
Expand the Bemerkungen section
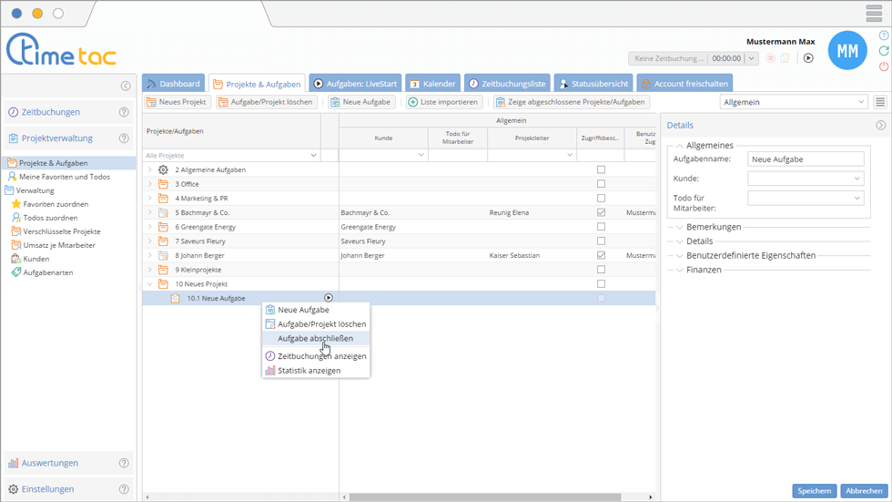pyautogui.click(x=713, y=227)
